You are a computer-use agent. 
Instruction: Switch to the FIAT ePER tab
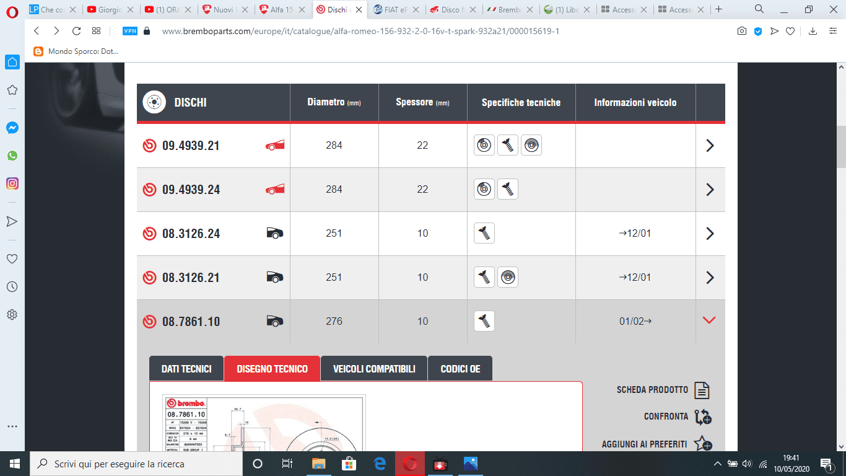pyautogui.click(x=396, y=9)
